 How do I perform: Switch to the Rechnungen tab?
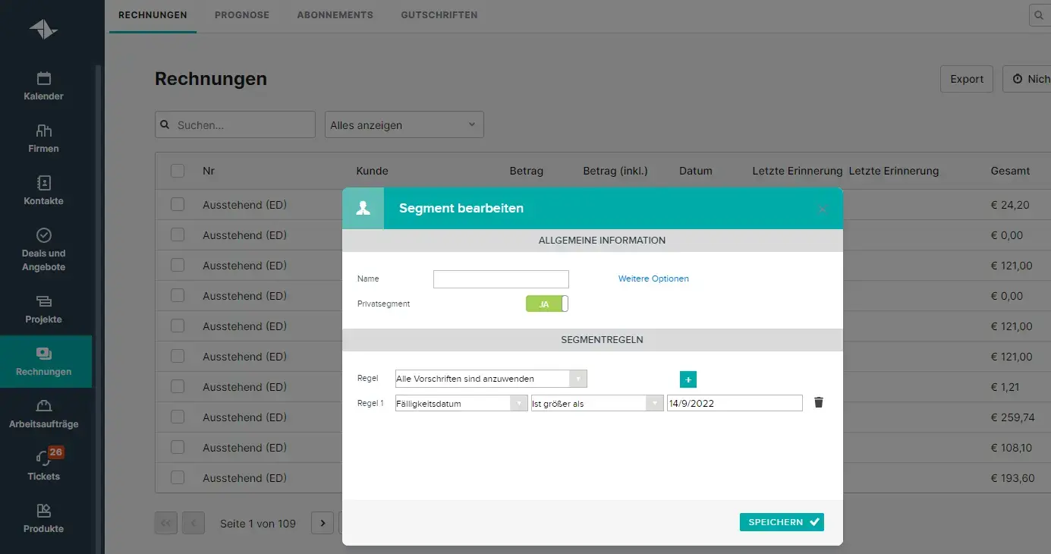[x=153, y=15]
